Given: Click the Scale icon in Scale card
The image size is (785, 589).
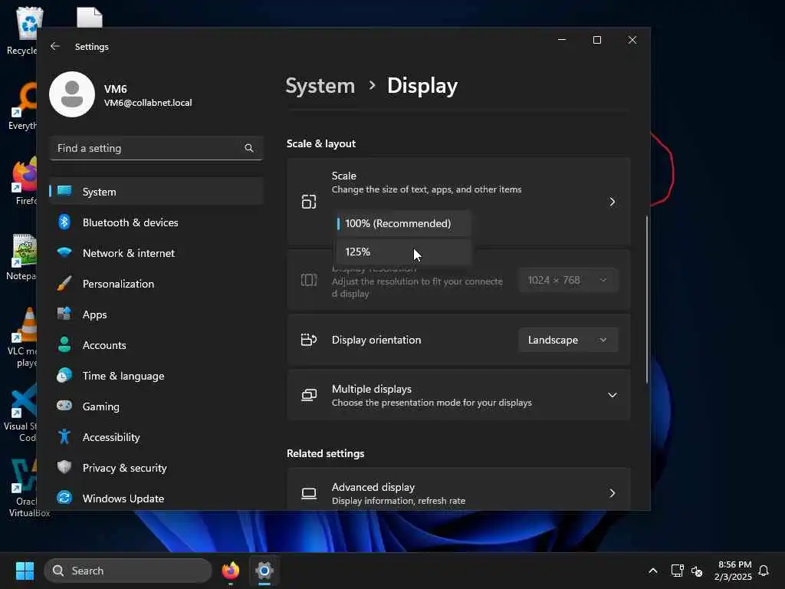Looking at the screenshot, I should (x=309, y=202).
